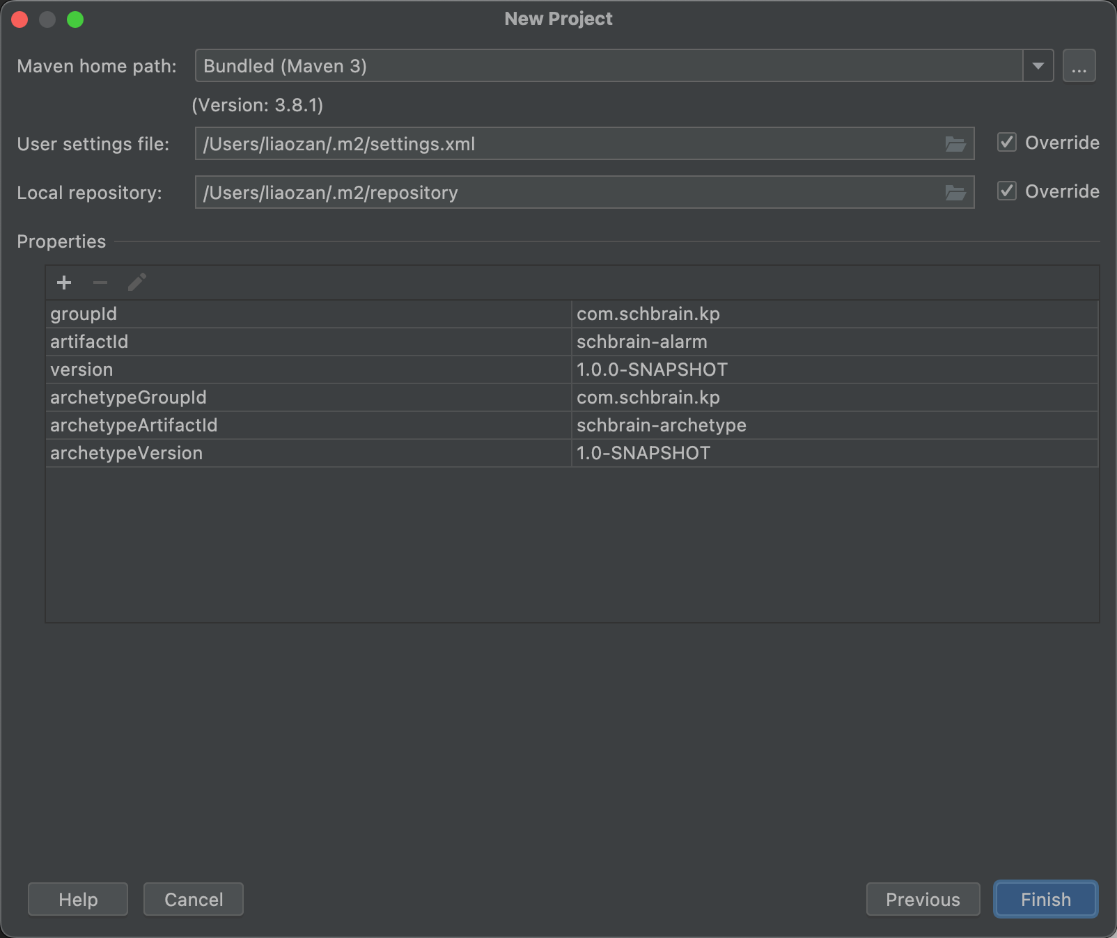Click the remove property minus icon
Screen dimensions: 1117x938
click(100, 283)
